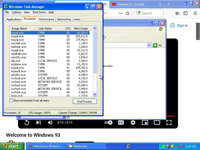
Task: Select mypal.exe using 325,352 K
Action: 50,68
